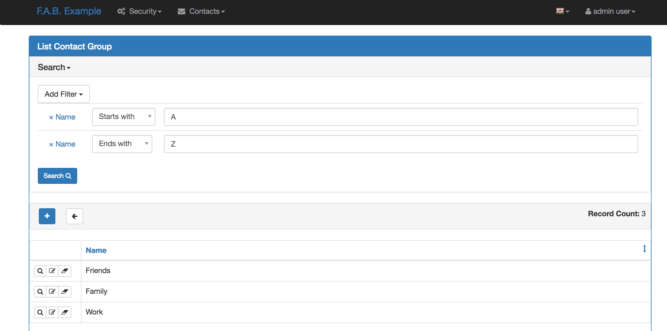Open the 'Ends with' condition selector
Viewport: 667px width, 331px height.
click(x=122, y=144)
